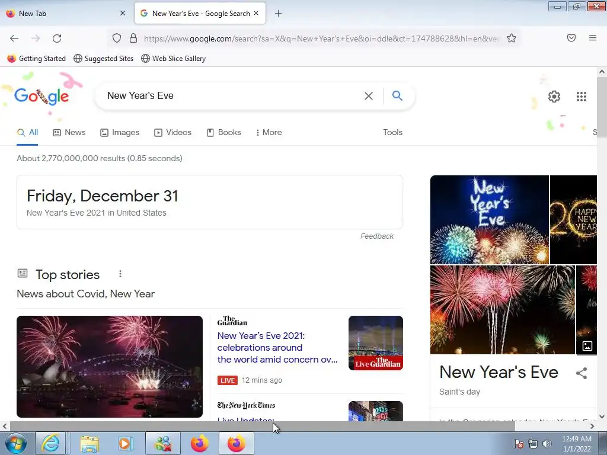
Task: Open the Sydney fireworks story image
Action: click(110, 366)
